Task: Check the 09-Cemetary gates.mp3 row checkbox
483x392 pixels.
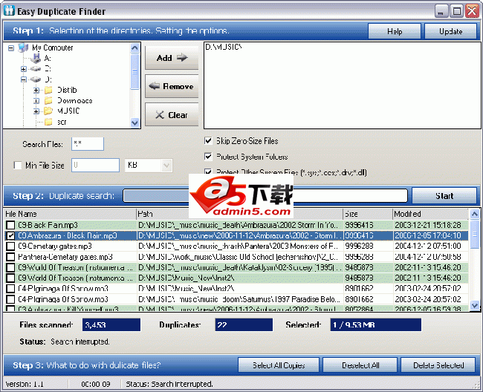Action: (10, 246)
